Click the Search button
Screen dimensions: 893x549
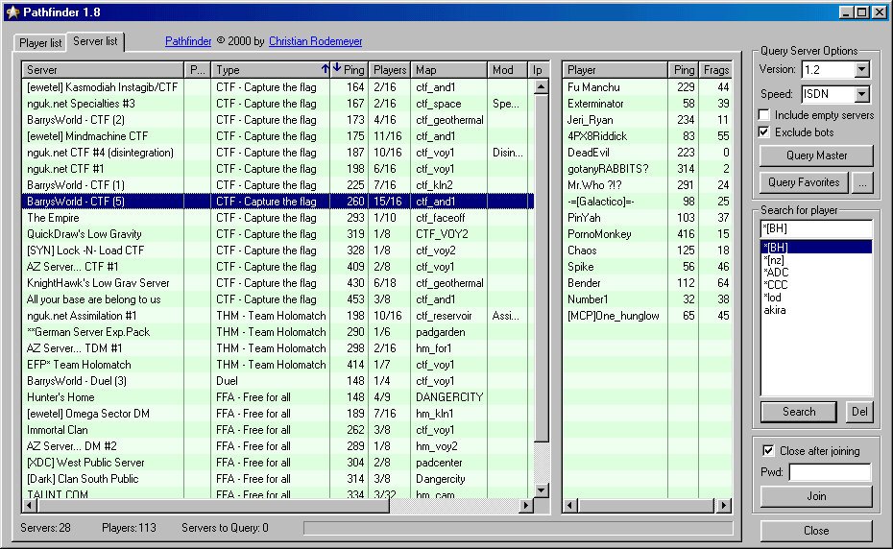coord(799,411)
